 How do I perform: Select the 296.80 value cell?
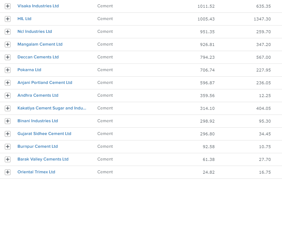click(207, 134)
